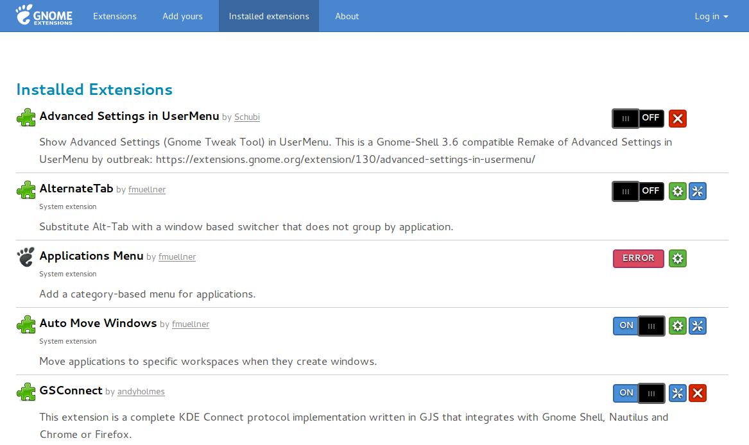
Task: Open the Add yours nav tab
Action: point(182,16)
